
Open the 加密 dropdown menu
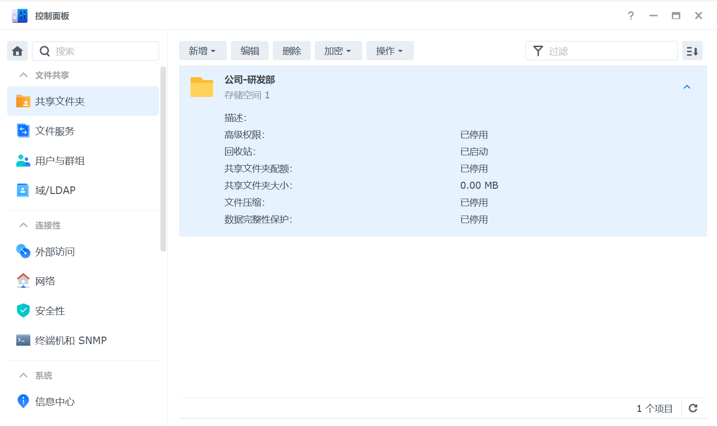point(338,50)
